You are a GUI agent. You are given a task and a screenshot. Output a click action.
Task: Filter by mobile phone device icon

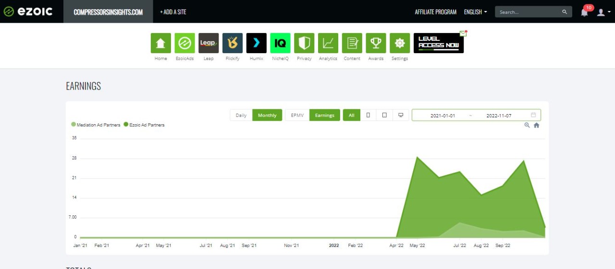tap(368, 115)
